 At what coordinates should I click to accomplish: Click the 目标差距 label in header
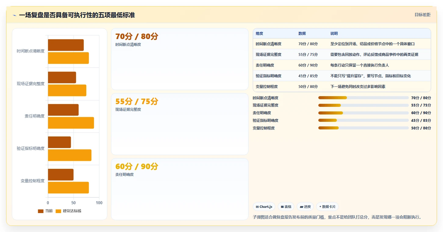[x=422, y=15]
